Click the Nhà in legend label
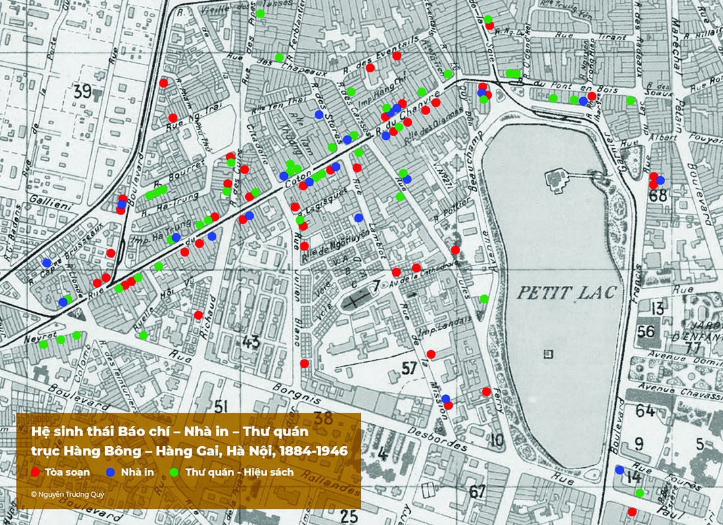 pyautogui.click(x=139, y=472)
